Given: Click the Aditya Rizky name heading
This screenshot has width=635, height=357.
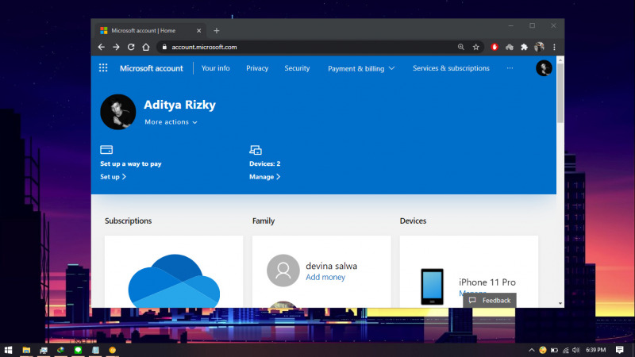Looking at the screenshot, I should pyautogui.click(x=180, y=105).
